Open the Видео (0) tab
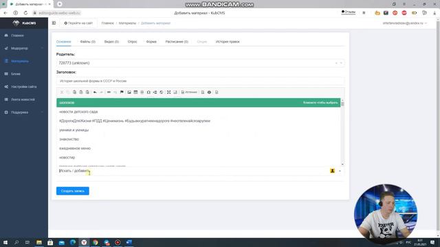This screenshot has height=247, width=440. point(111,41)
